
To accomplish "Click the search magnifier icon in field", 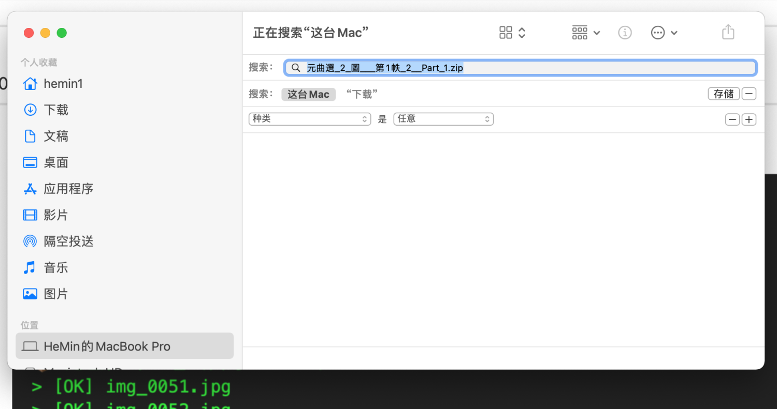I will [296, 68].
